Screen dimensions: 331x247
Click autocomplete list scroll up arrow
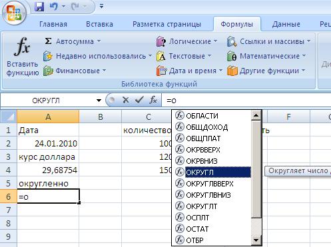(x=256, y=115)
